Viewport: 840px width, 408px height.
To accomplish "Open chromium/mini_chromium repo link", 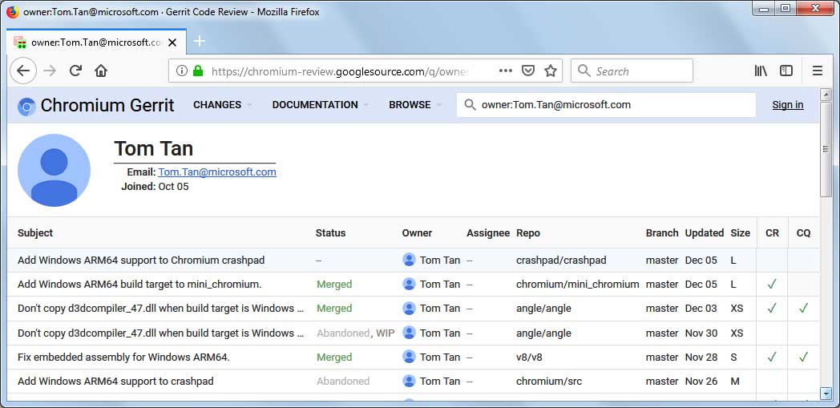I will click(577, 285).
